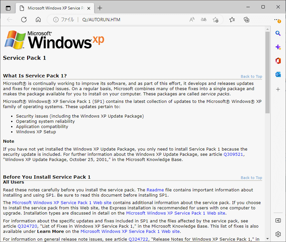Image resolution: width=286 pixels, height=242 pixels.
Task: Follow the Q309521 knowledge base link
Action: pos(233,154)
